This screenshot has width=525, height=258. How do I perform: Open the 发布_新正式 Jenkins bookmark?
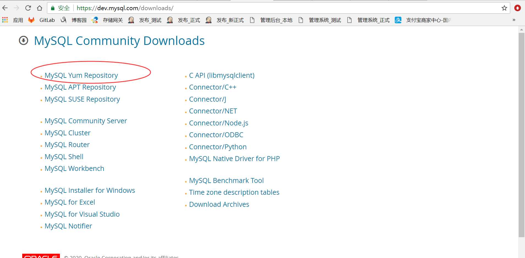[x=225, y=20]
